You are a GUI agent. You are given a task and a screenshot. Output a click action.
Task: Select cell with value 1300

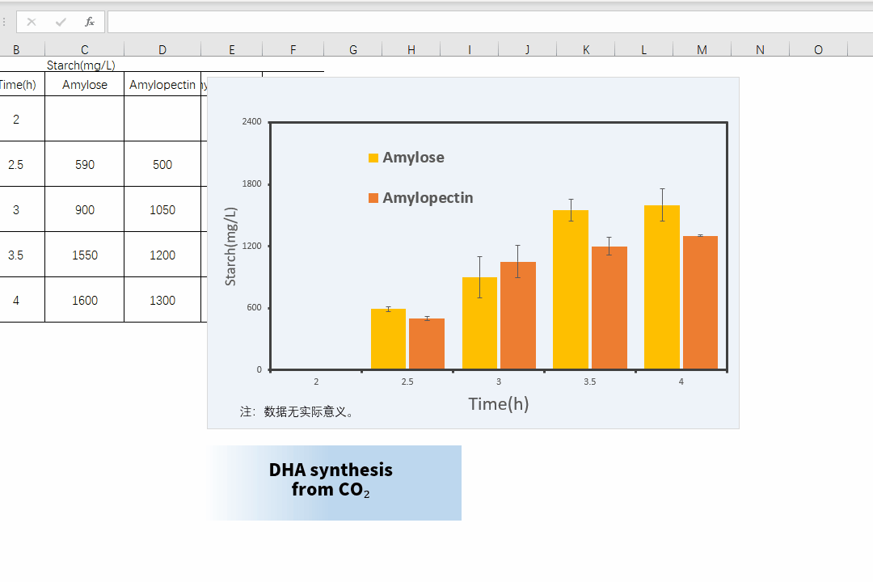[162, 300]
